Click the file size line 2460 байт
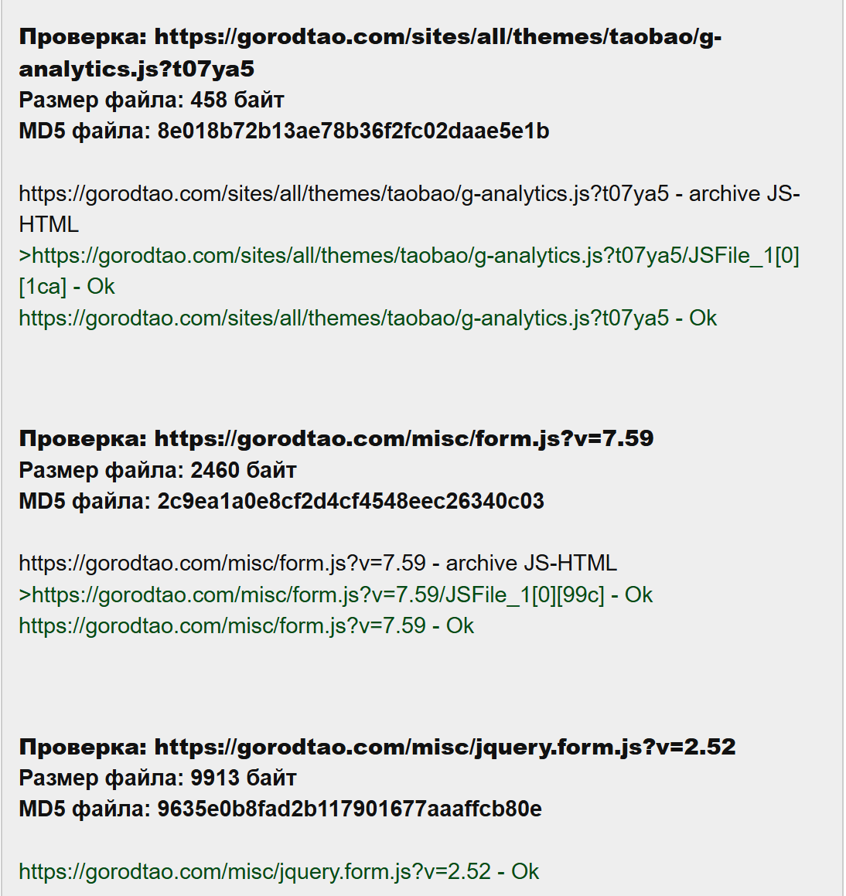 coord(158,470)
